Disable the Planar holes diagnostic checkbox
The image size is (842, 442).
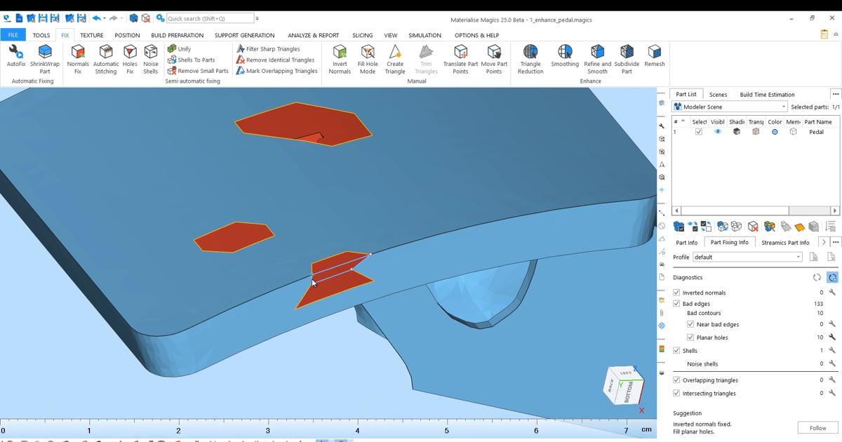tap(690, 337)
